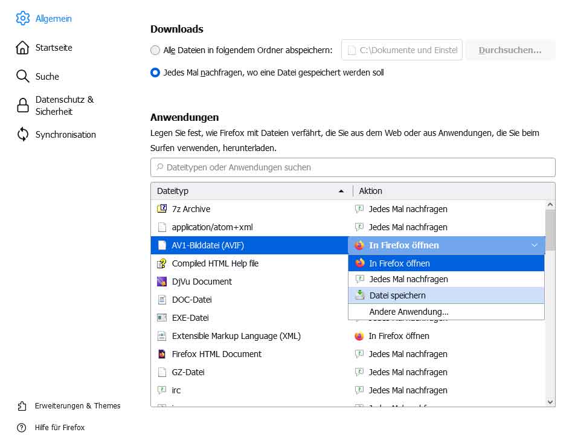Click the ask icon in 7z Archive action
581x435 pixels.
[359, 209]
